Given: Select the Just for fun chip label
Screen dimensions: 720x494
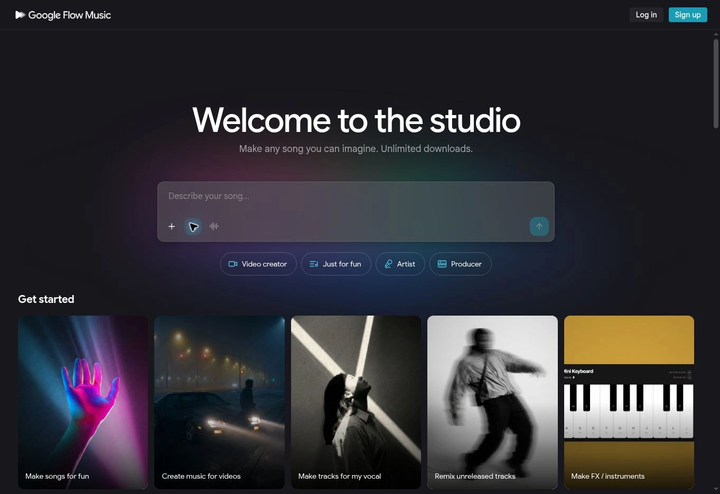Looking at the screenshot, I should 342,264.
